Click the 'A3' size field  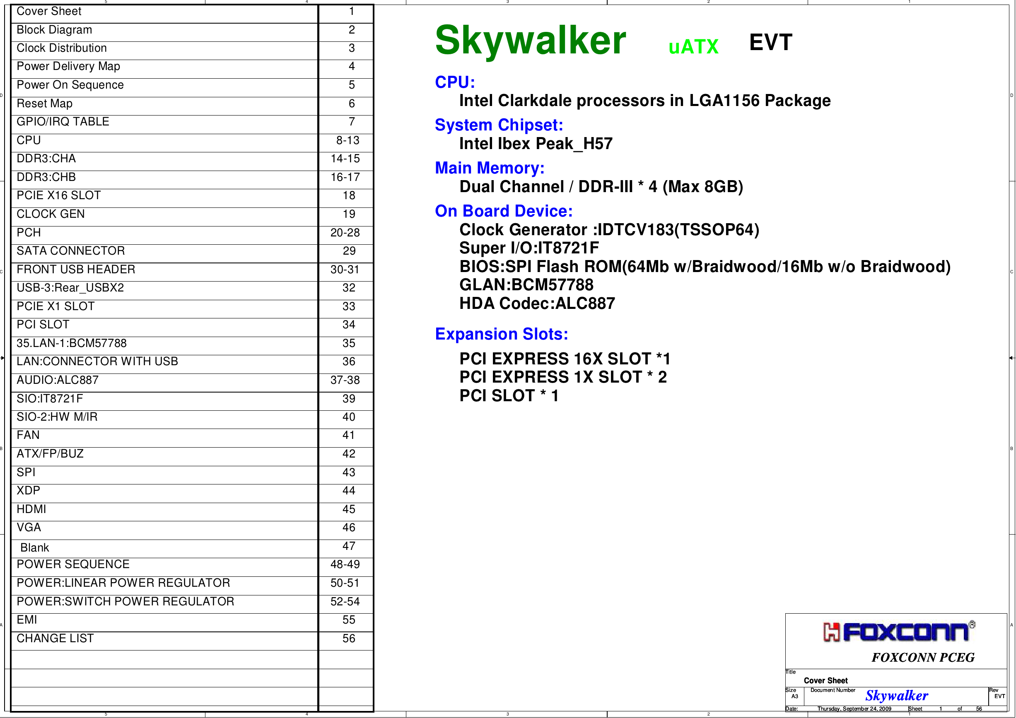pos(795,696)
